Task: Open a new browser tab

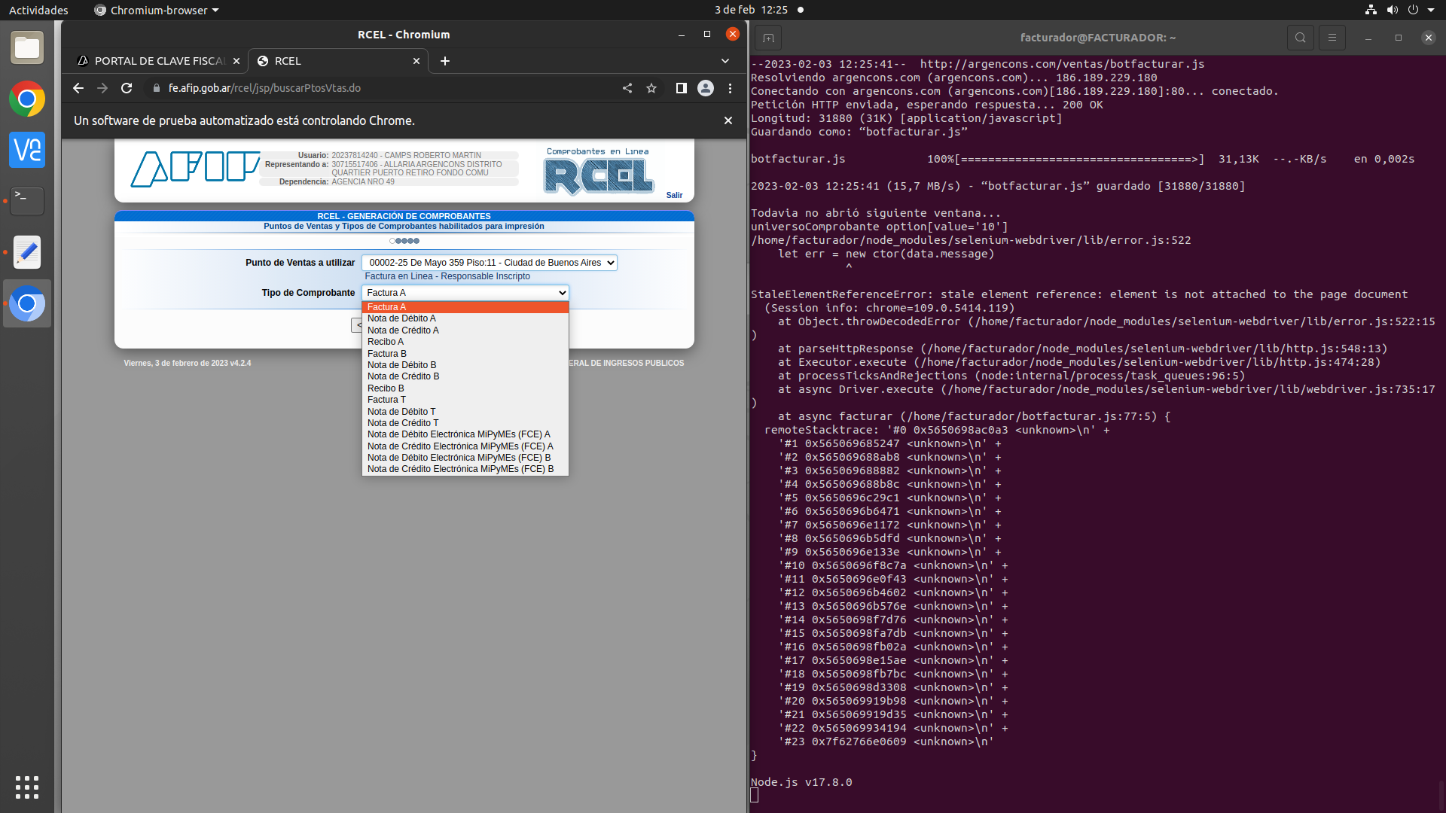Action: (x=445, y=61)
